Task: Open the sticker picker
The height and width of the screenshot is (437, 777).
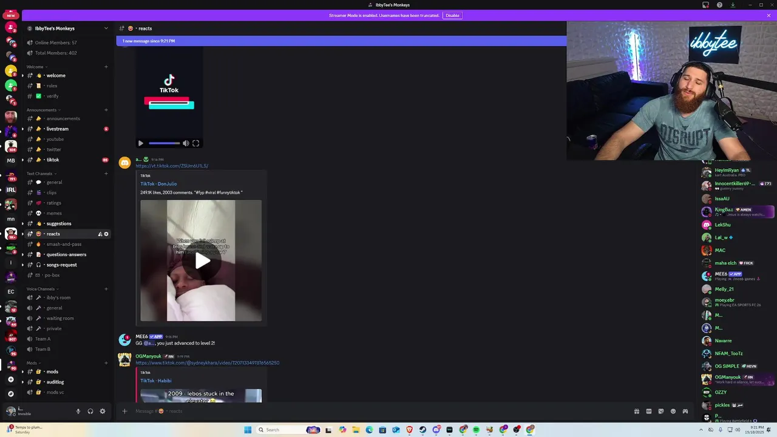Action: [661, 412]
